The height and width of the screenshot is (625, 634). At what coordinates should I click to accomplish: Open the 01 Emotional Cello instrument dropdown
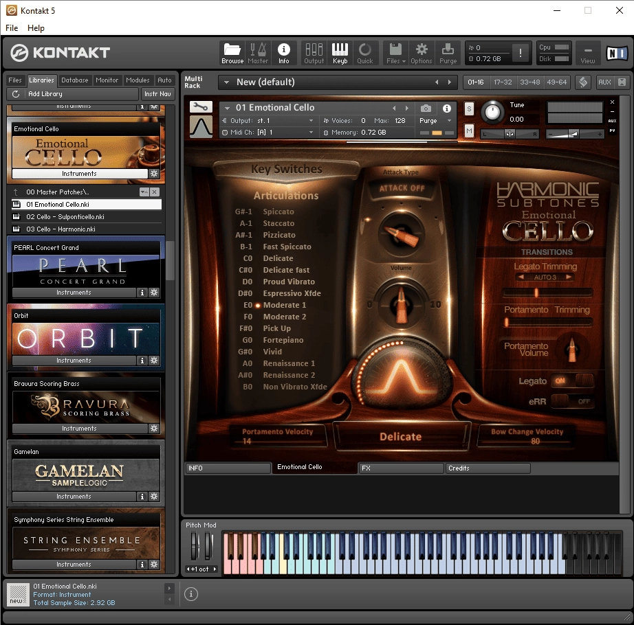[x=227, y=108]
